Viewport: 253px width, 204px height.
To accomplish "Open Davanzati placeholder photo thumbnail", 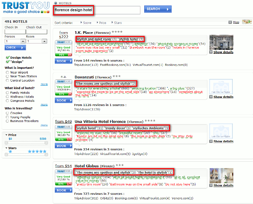I will [221, 87].
